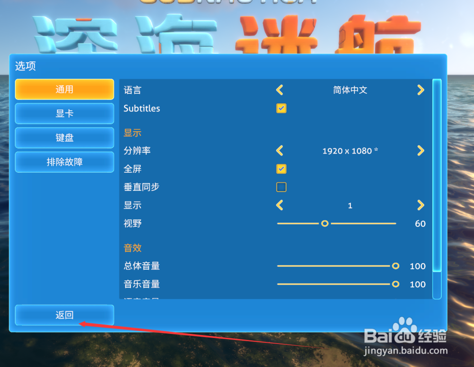
Task: Open the 排除故障 (Troubleshooting) tab
Action: (x=64, y=162)
